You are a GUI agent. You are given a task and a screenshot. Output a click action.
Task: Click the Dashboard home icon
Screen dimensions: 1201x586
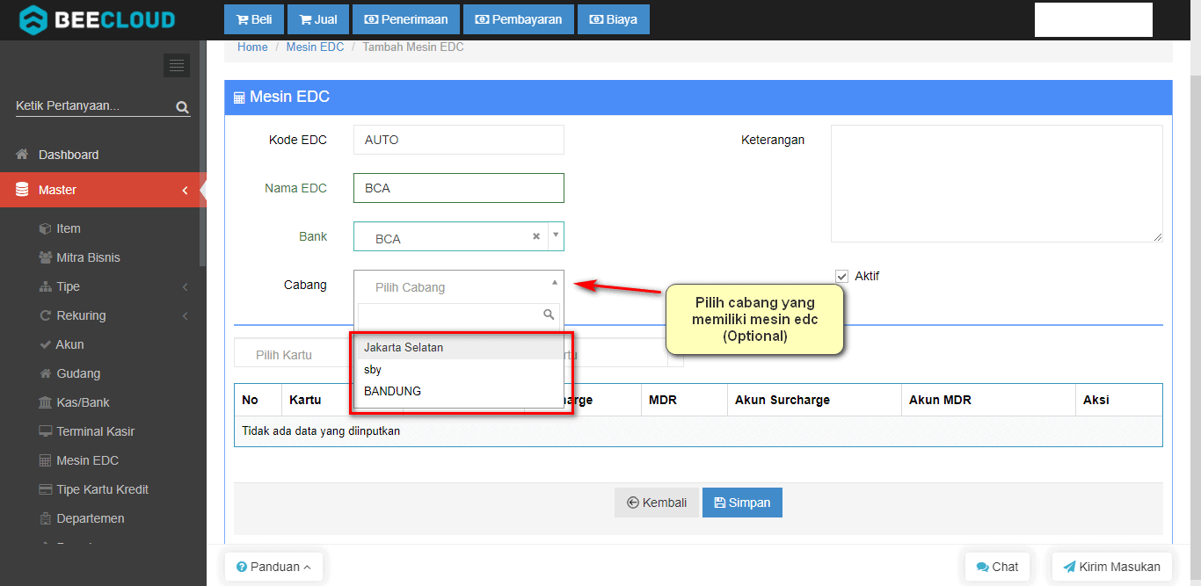(23, 155)
